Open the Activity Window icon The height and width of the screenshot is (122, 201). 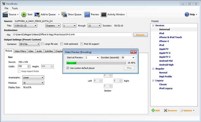(x=104, y=15)
